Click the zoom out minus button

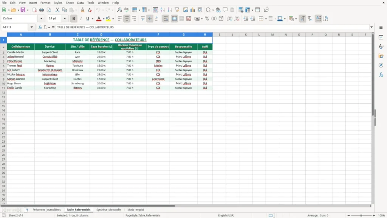348,215
